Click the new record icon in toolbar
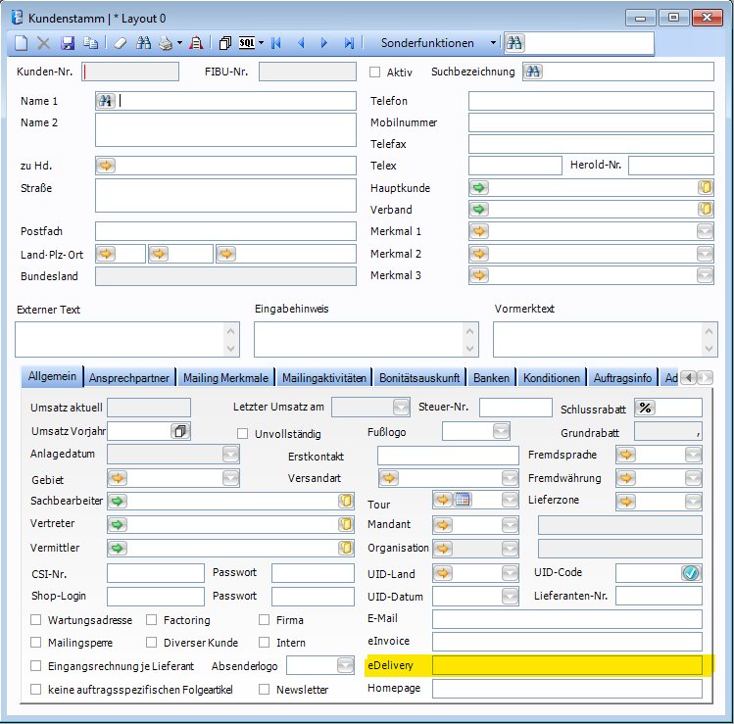The width and height of the screenshot is (734, 724). pos(22,43)
